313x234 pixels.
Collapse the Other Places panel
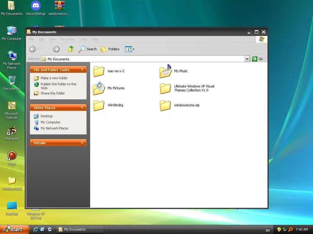(82, 108)
